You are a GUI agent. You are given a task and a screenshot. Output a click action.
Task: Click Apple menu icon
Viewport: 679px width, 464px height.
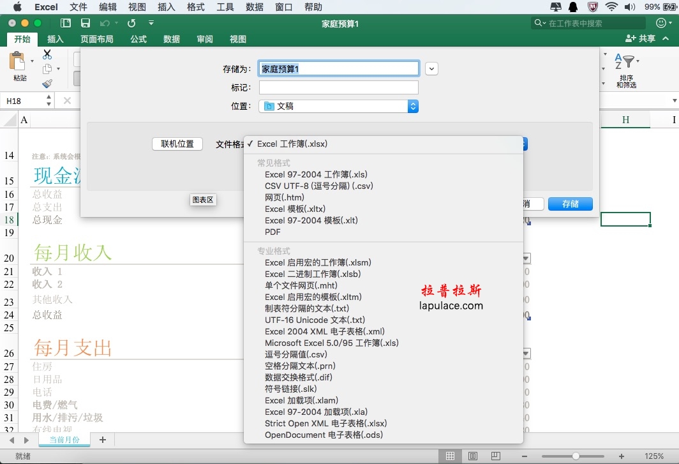tap(17, 6)
